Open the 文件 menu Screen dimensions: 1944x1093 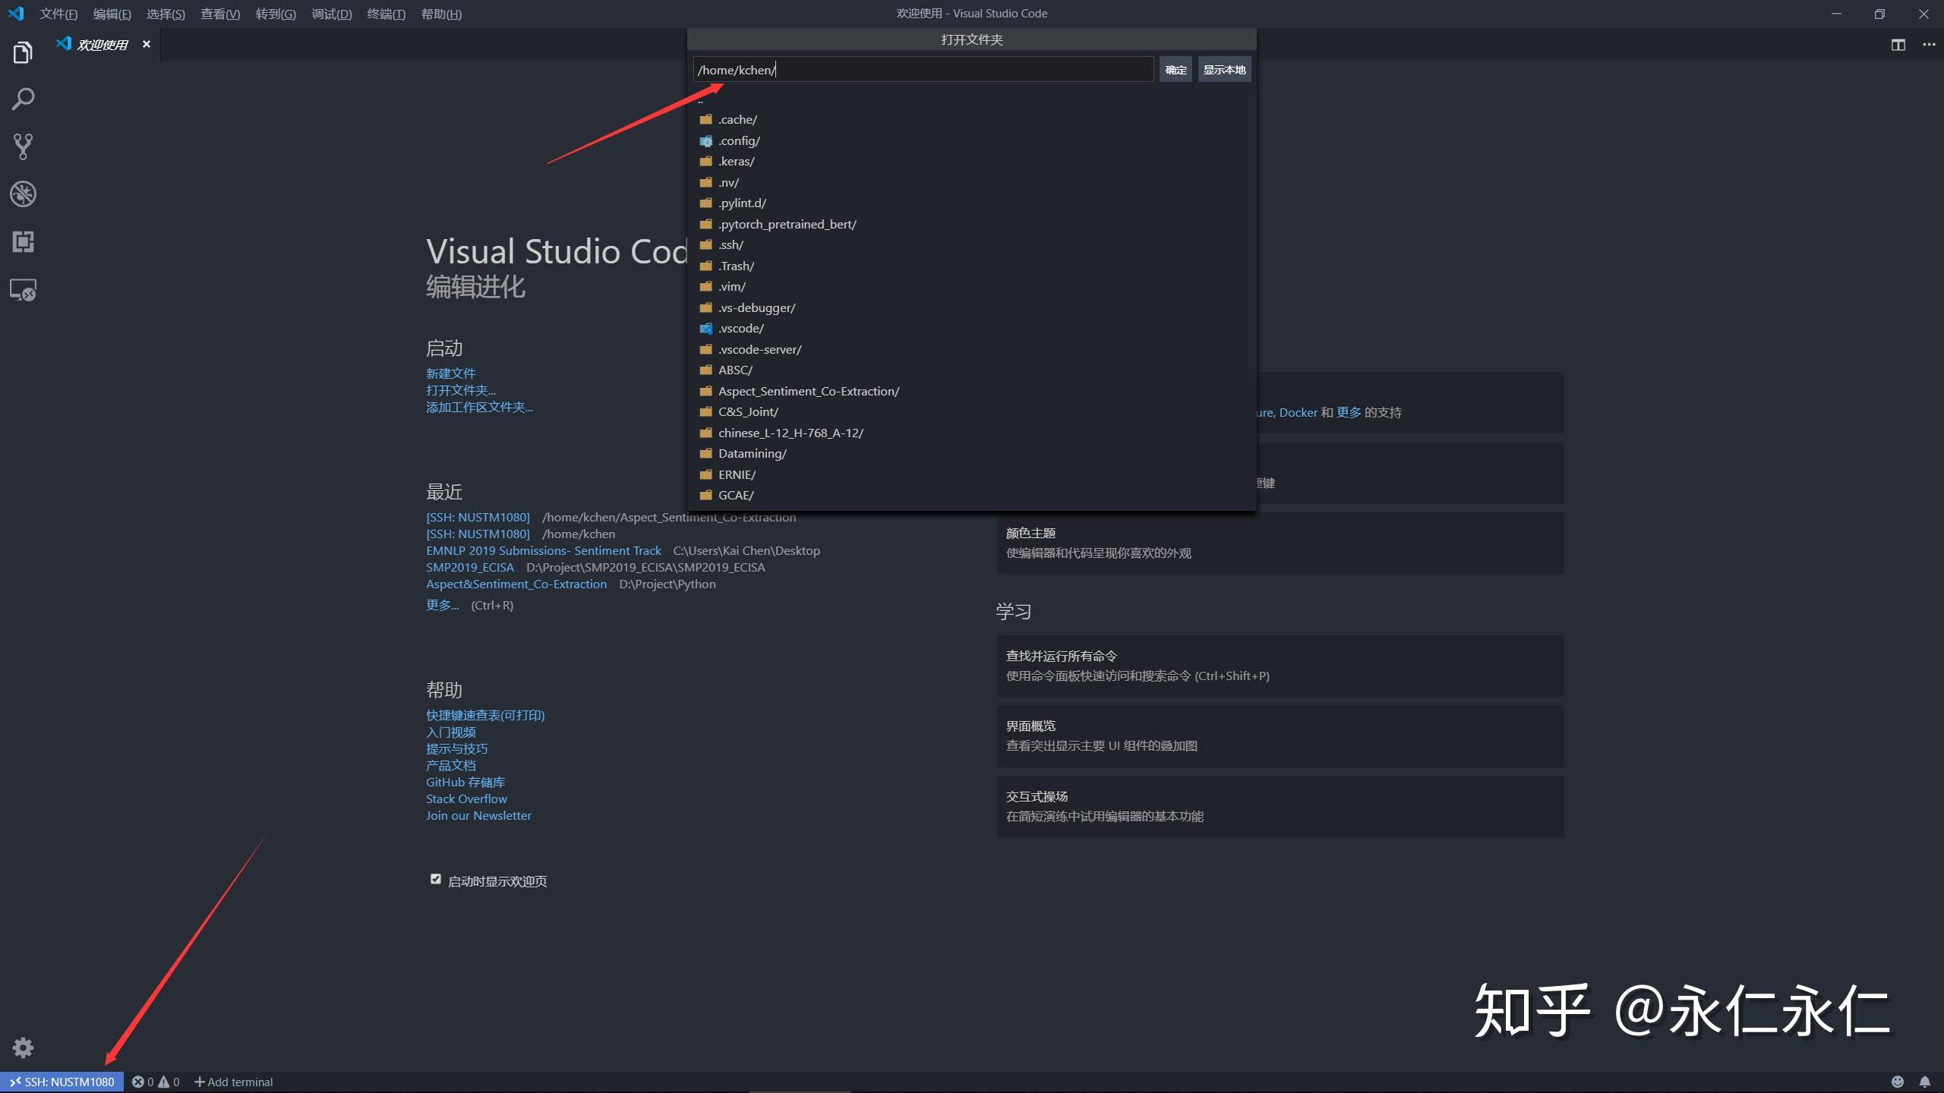click(58, 13)
